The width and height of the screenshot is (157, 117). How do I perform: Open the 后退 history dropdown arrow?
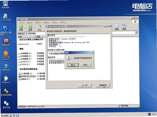[x=26, y=28]
